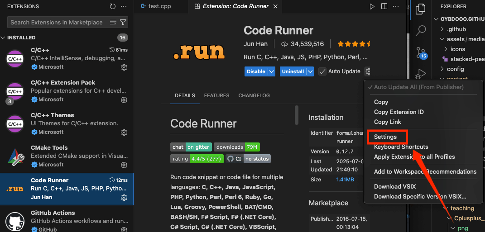Click the Run play icon in editor toolbar

372,6
